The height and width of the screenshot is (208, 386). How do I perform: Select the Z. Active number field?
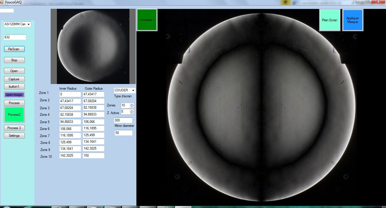pyautogui.click(x=125, y=112)
